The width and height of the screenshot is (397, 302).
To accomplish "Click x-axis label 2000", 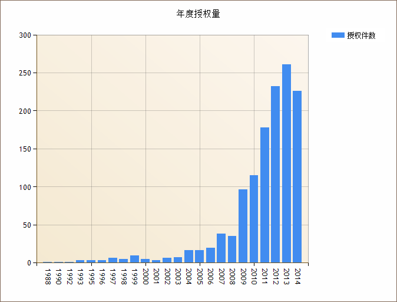I will point(145,277).
